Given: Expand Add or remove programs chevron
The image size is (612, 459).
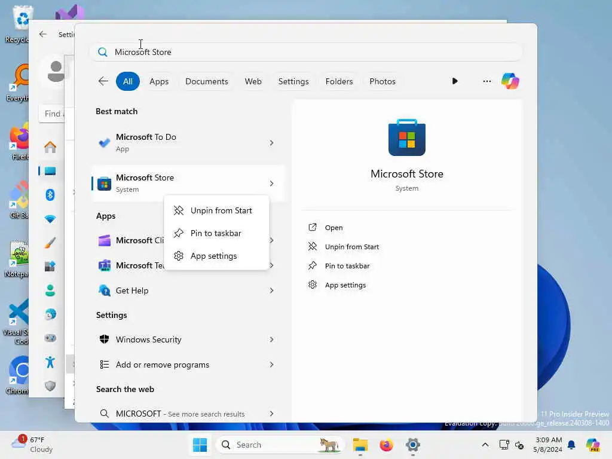Looking at the screenshot, I should 272,365.
